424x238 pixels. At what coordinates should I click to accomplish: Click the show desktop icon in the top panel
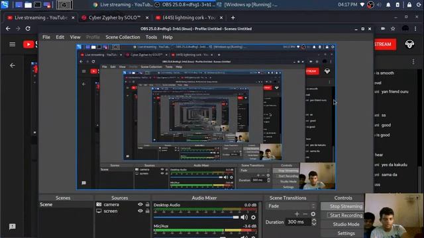[x=19, y=5]
